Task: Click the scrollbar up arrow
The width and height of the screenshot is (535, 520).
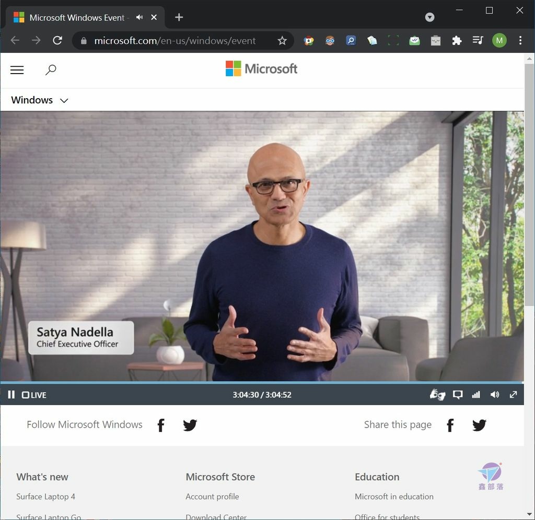Action: point(529,58)
